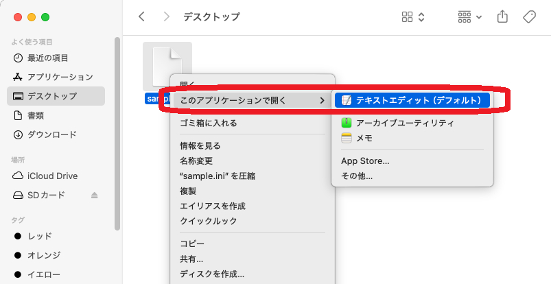Click the オレンジ tag label
The image size is (551, 284).
click(x=44, y=255)
